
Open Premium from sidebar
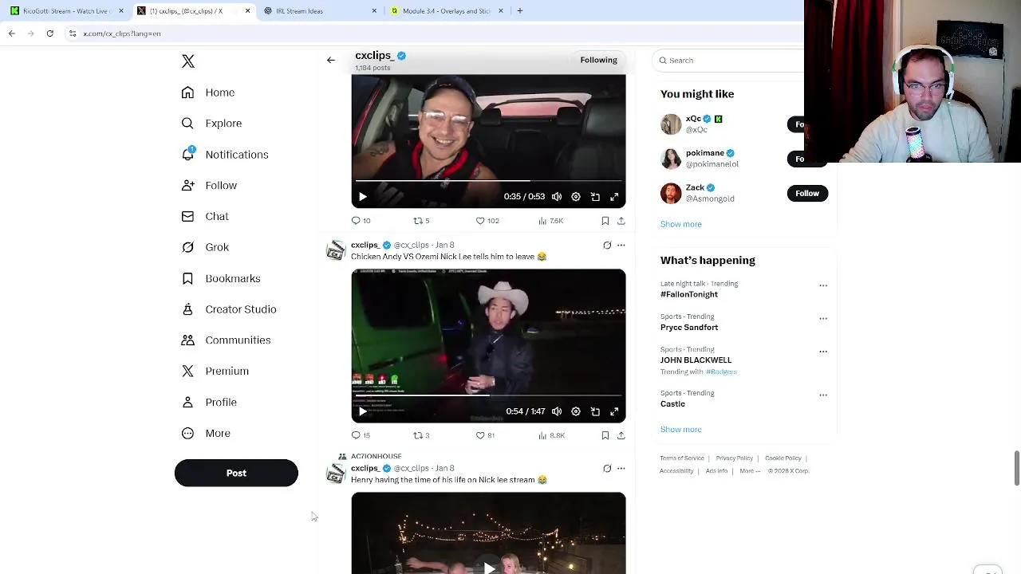click(215, 372)
